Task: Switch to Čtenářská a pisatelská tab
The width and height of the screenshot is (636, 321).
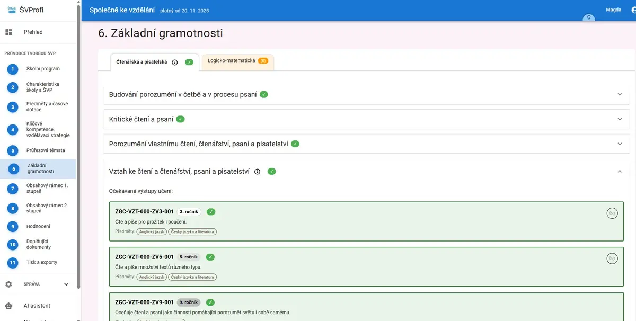Action: click(154, 62)
